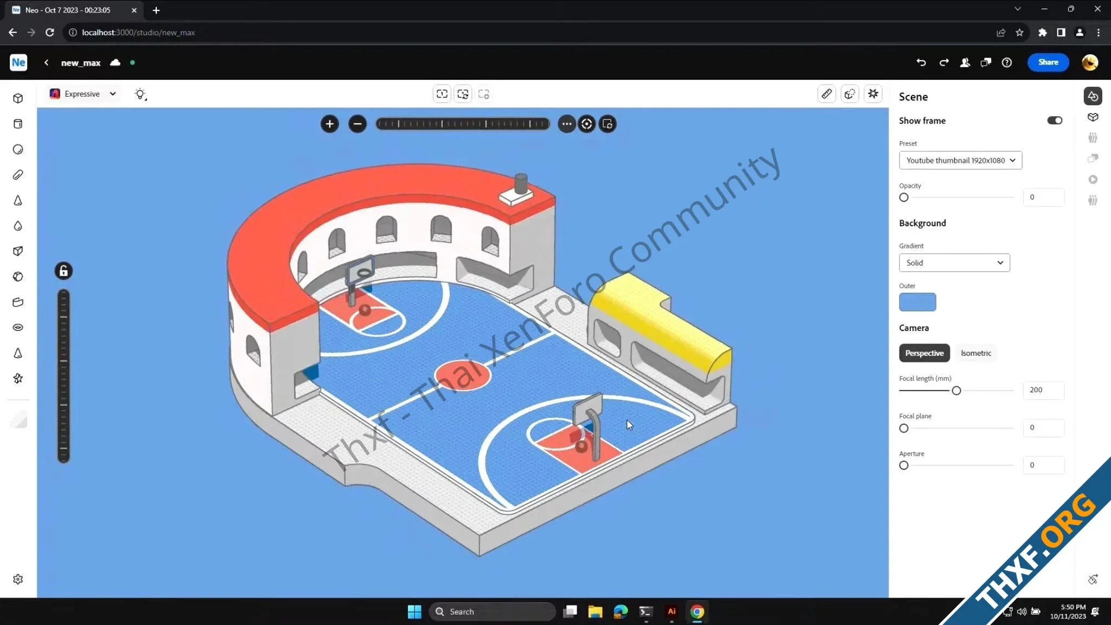Select the cylinder primitive shape tool
The width and height of the screenshot is (1111, 625).
pyautogui.click(x=18, y=124)
